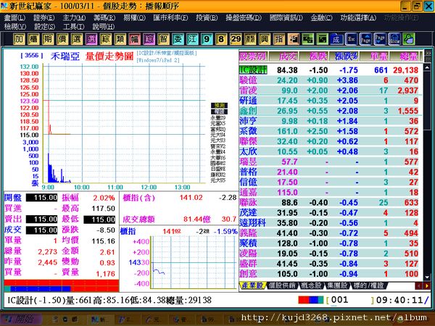The width and height of the screenshot is (435, 326).
Task: Click the yellow 選 toolbar button
Action: [77, 39]
